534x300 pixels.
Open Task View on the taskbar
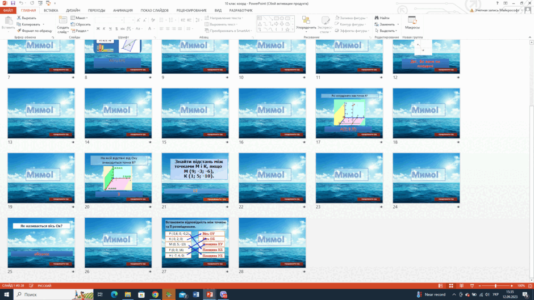(x=100, y=294)
